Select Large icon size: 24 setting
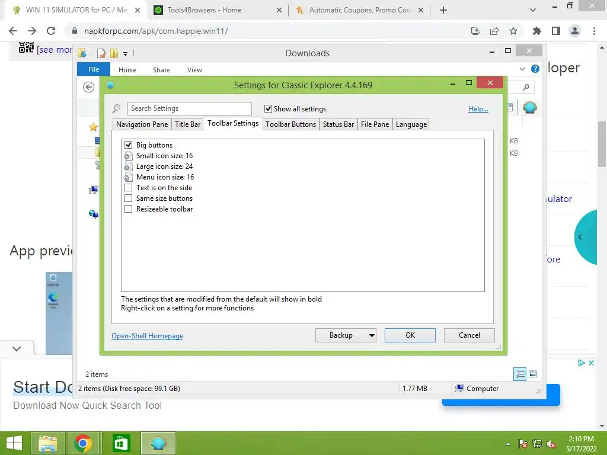The height and width of the screenshot is (455, 607). click(164, 166)
